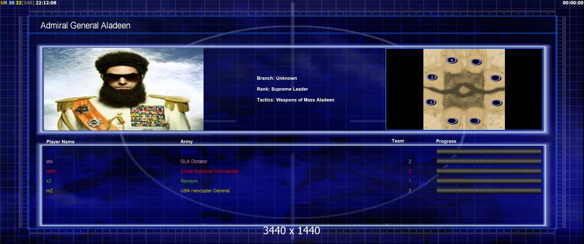This screenshot has height=244, width=584.
Task: Click the [240] value in the top bar
Action: coord(28,3)
